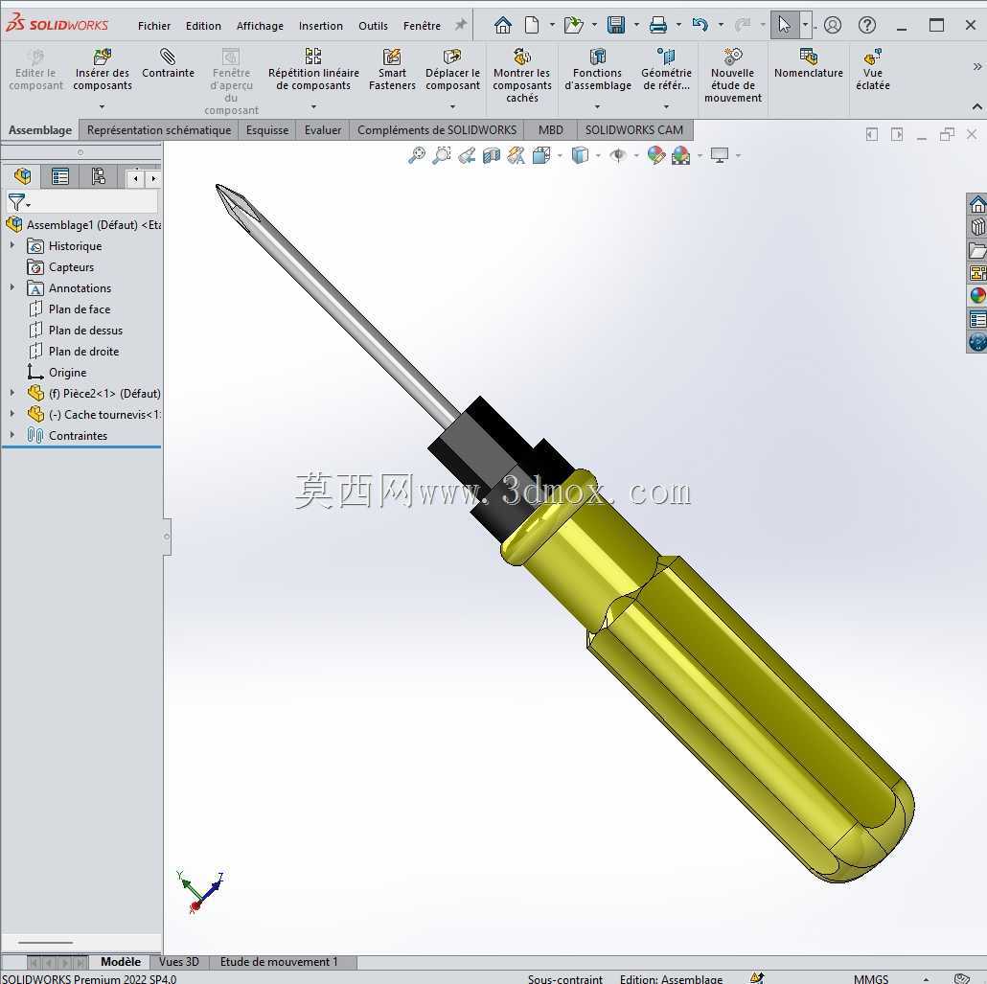The image size is (987, 984).
Task: Open the Outils menu
Action: coord(374,26)
